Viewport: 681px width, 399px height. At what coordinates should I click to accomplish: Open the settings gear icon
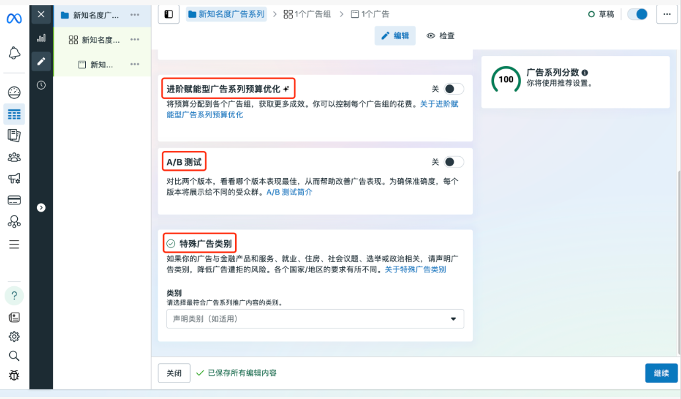(14, 336)
